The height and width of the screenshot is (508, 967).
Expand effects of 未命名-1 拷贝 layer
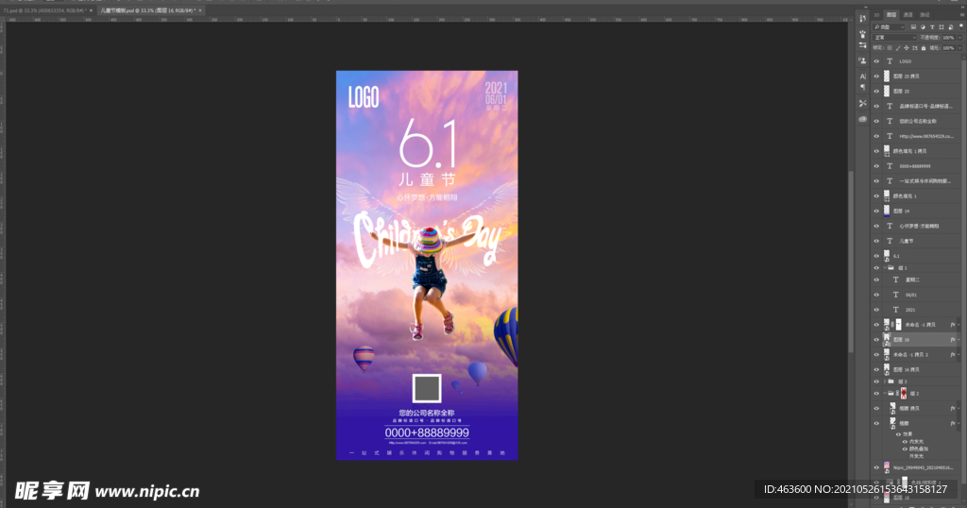[x=959, y=324]
